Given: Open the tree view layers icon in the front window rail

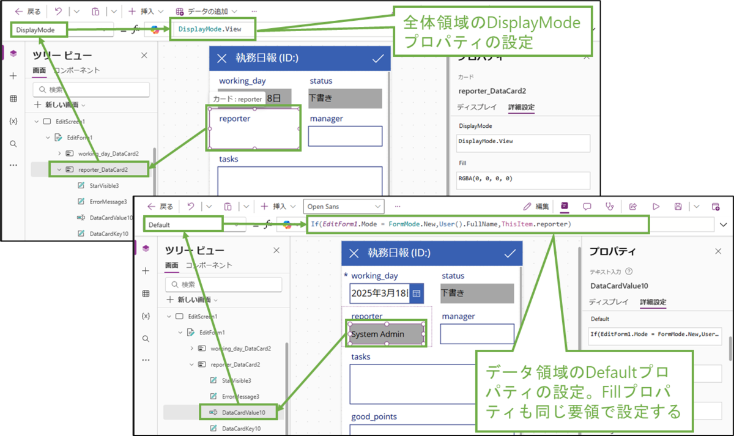Looking at the screenshot, I should pos(146,248).
